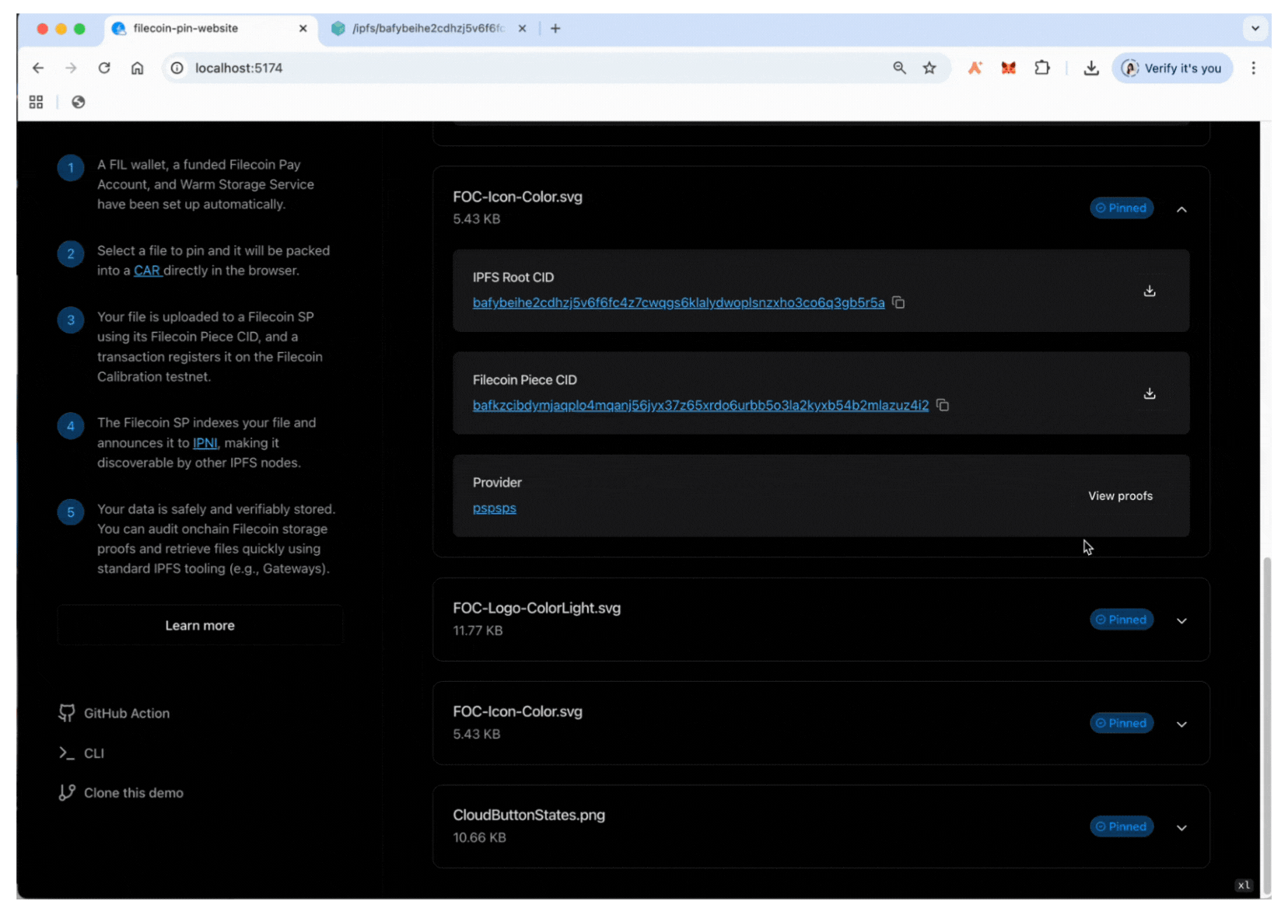Open a new browser tab
1281x908 pixels.
coord(555,29)
